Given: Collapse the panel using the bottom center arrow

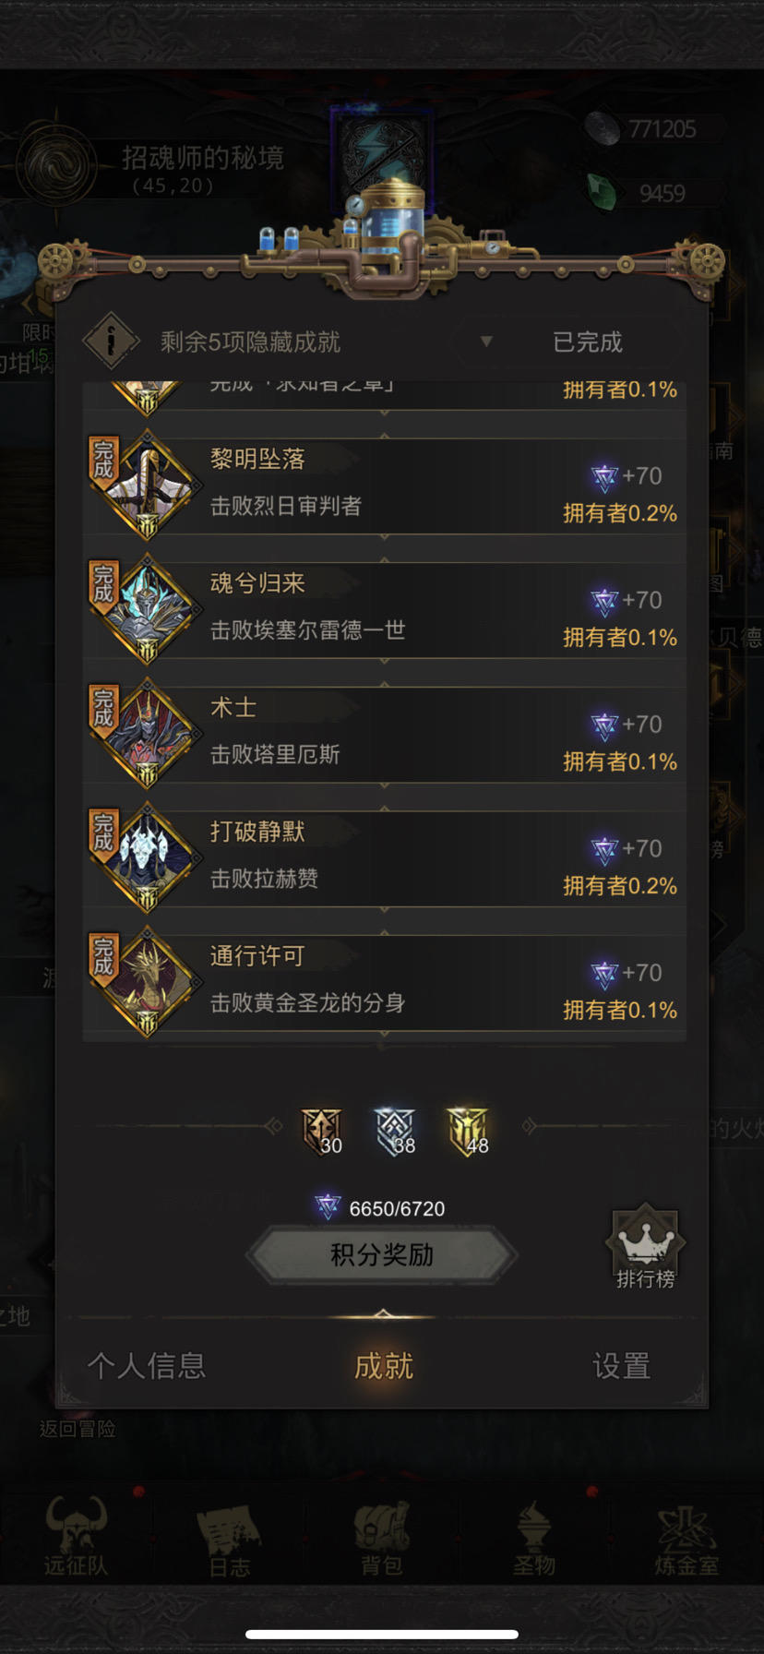Looking at the screenshot, I should (382, 1313).
